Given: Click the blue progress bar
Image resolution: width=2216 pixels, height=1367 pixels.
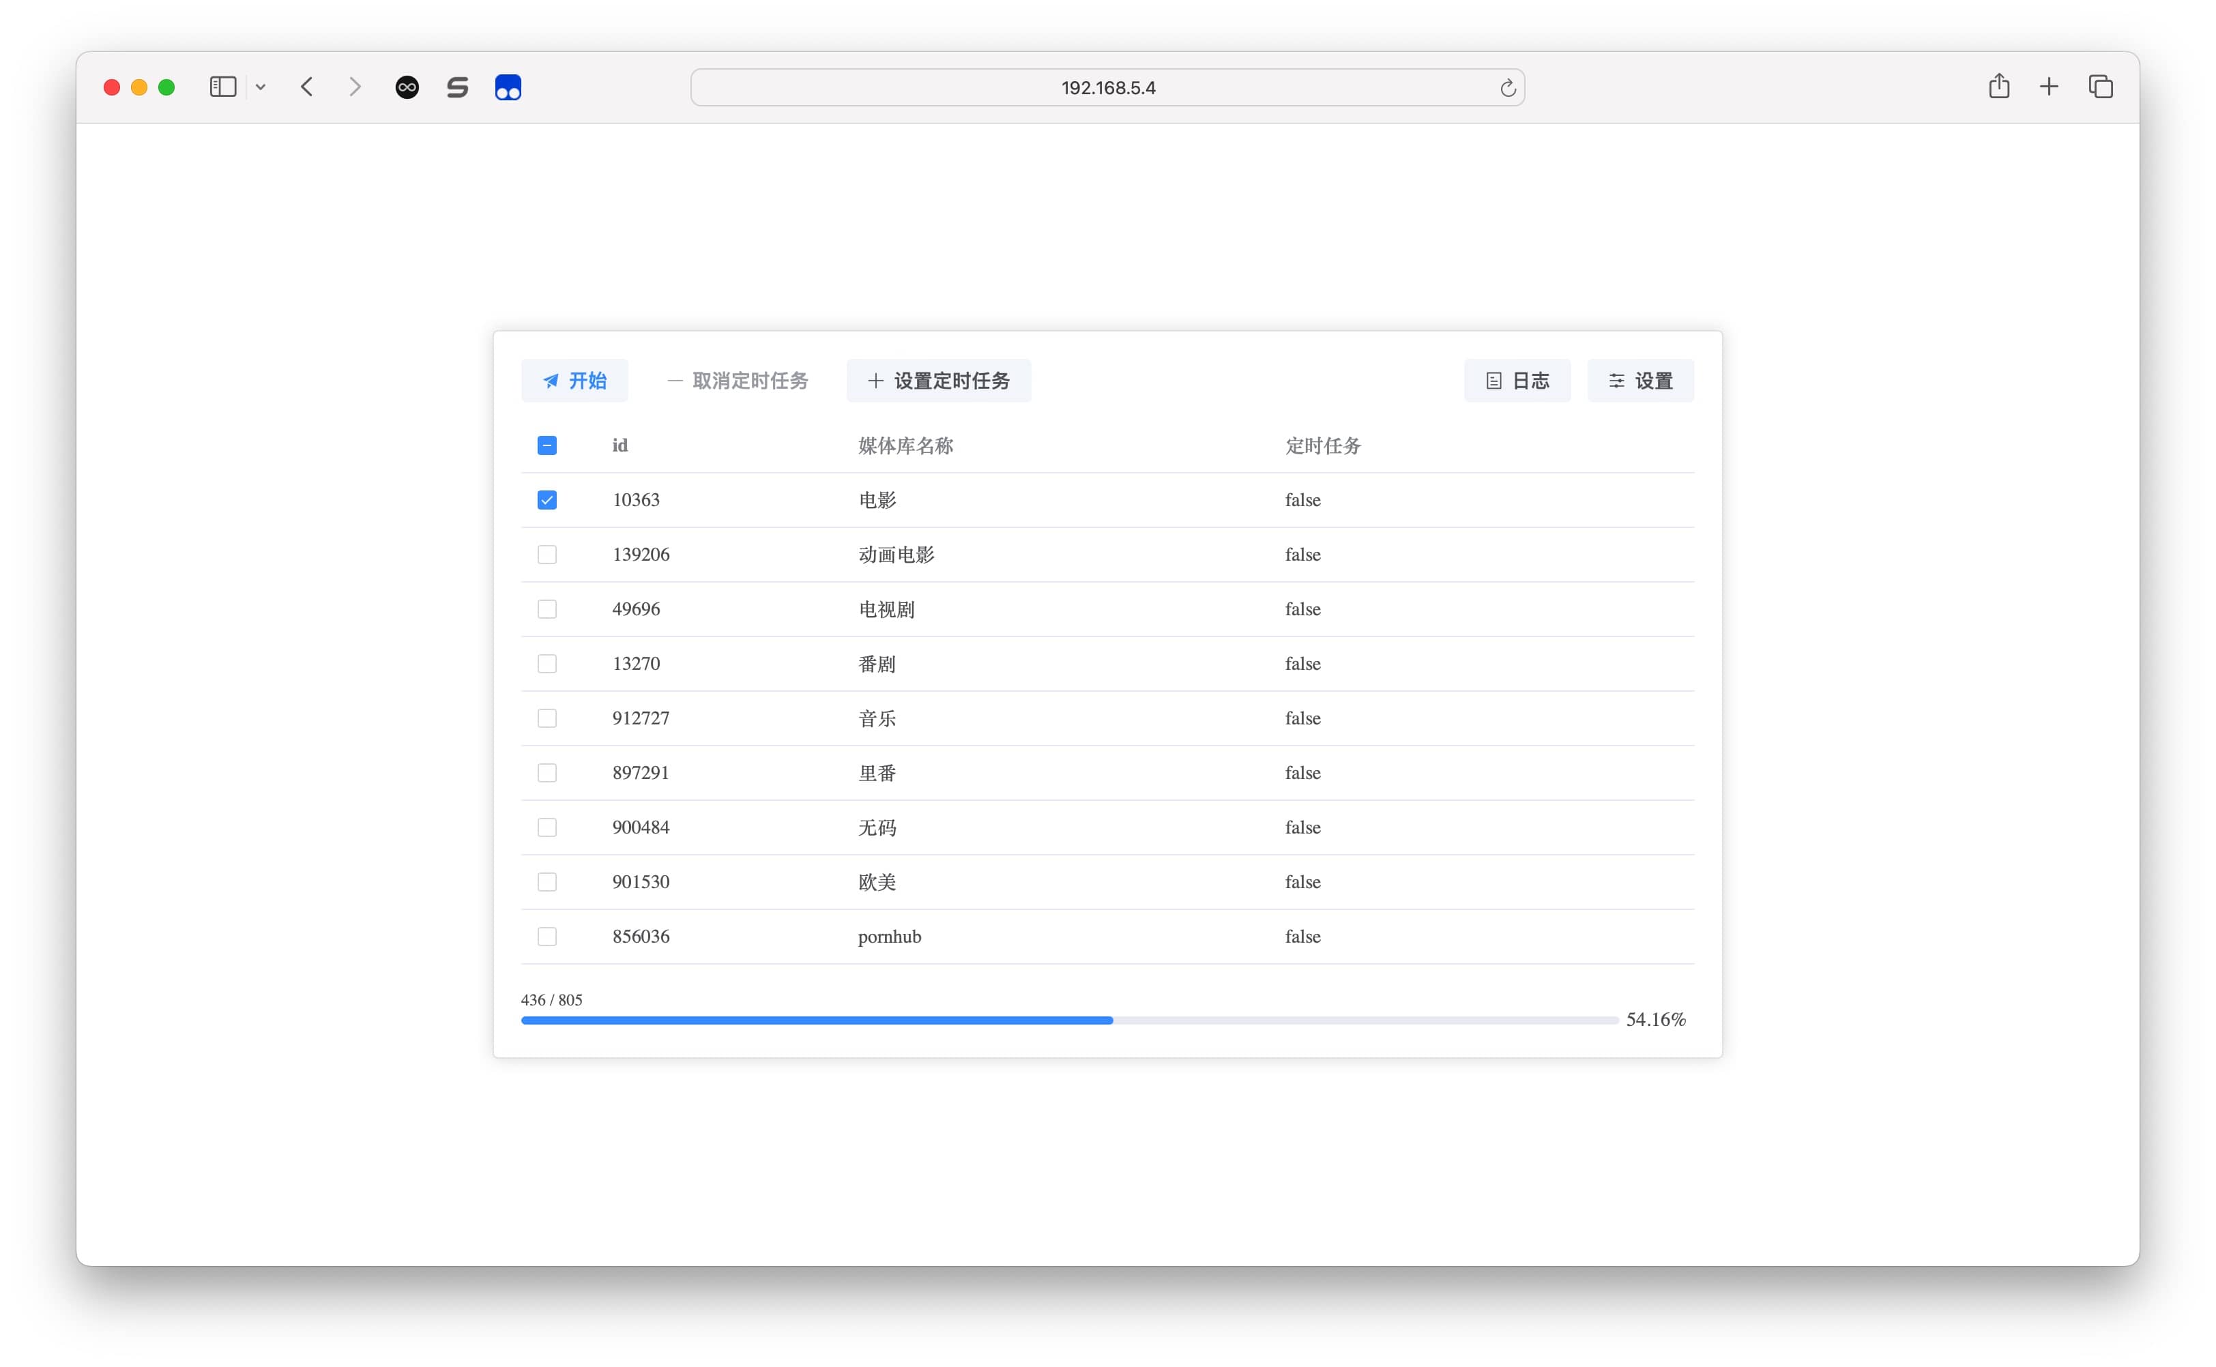Looking at the screenshot, I should (x=1070, y=1020).
